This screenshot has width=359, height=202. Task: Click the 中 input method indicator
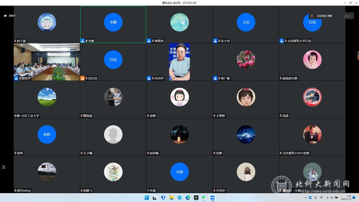pos(321,198)
